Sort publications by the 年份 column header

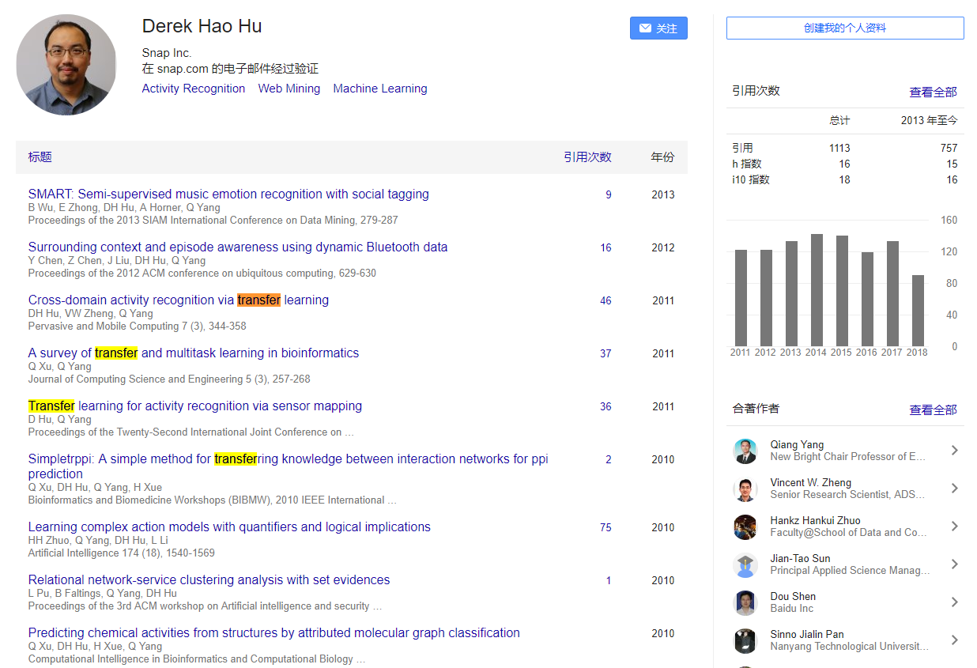coord(662,157)
